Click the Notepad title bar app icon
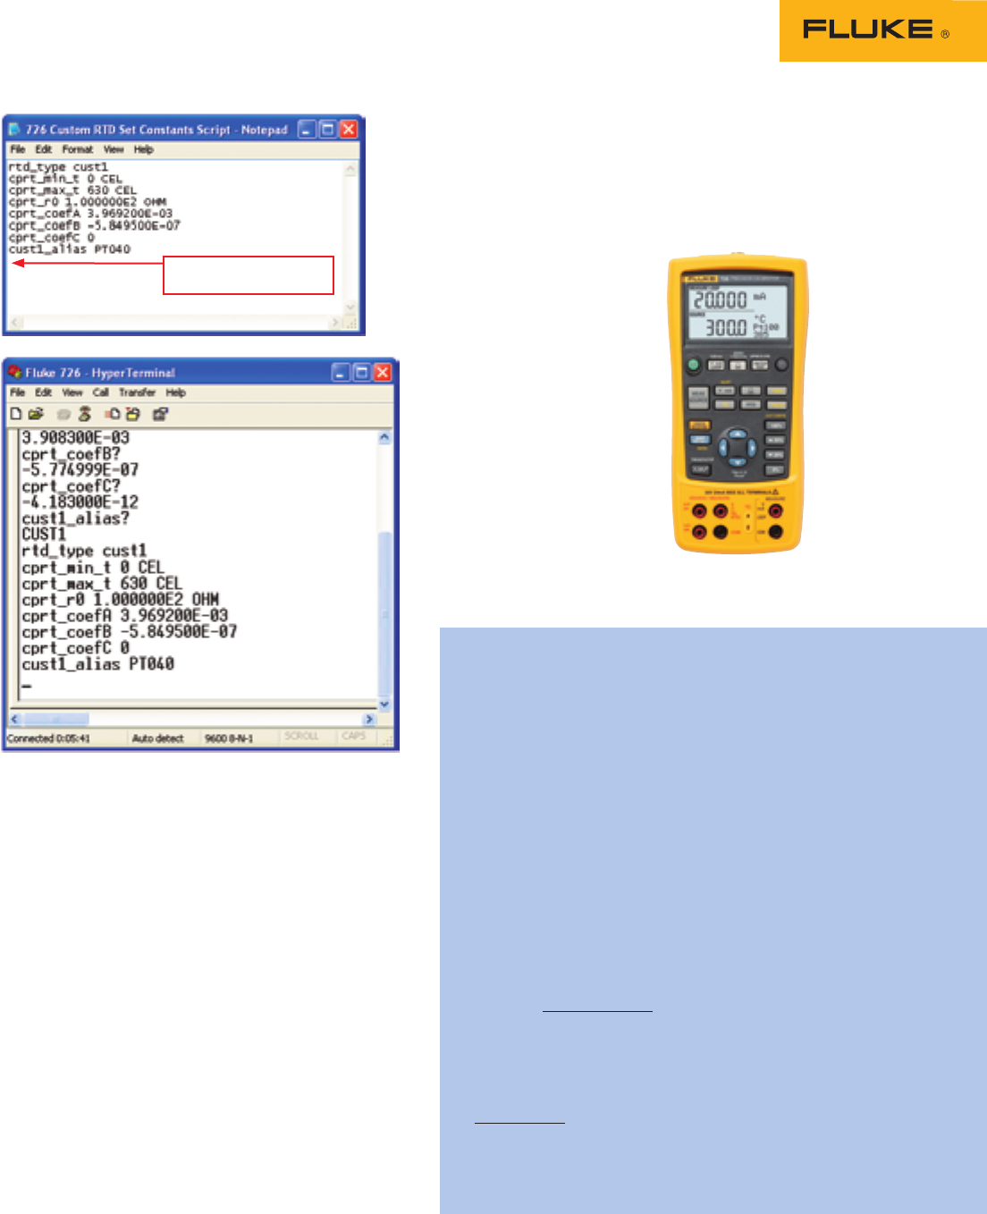The height and width of the screenshot is (1214, 987). point(14,130)
